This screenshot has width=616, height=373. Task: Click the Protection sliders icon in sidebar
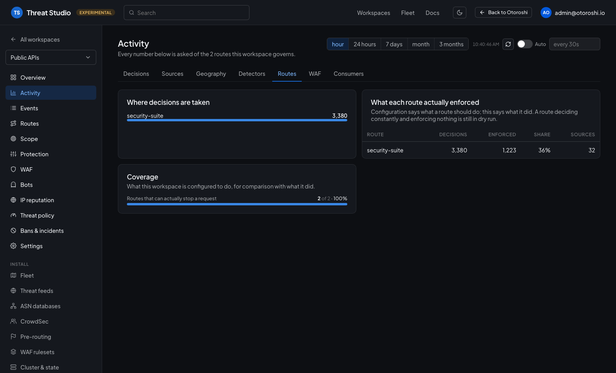[x=13, y=154]
